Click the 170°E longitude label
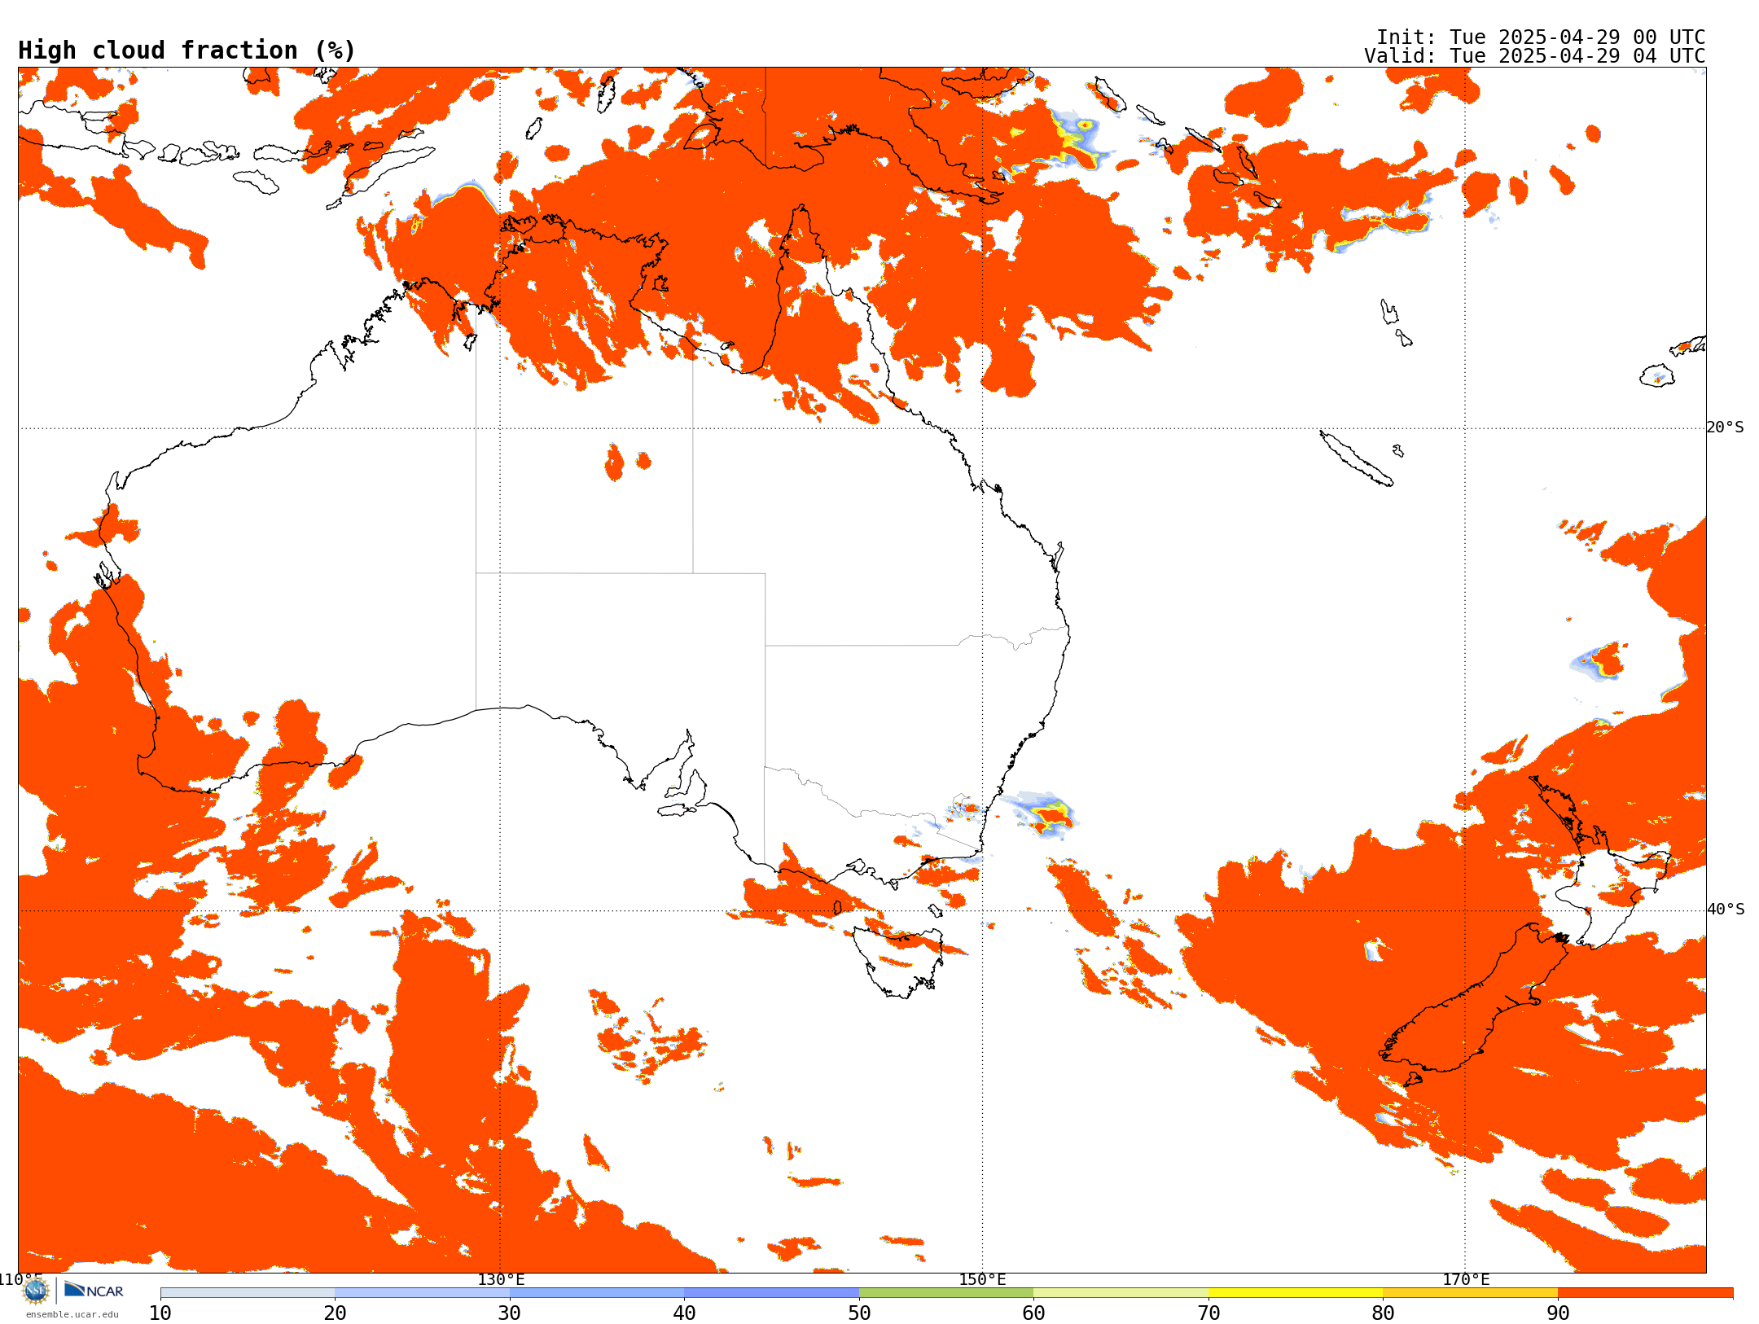Viewport: 1759px width, 1324px height. click(1466, 1279)
